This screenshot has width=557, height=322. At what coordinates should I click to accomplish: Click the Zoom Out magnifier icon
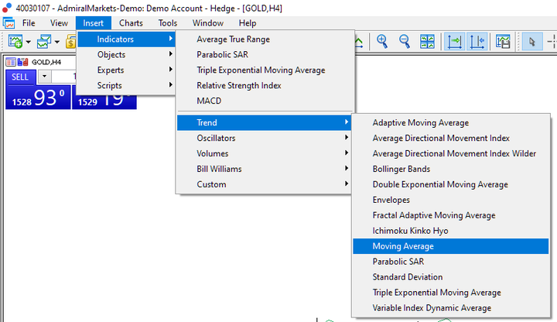[405, 42]
